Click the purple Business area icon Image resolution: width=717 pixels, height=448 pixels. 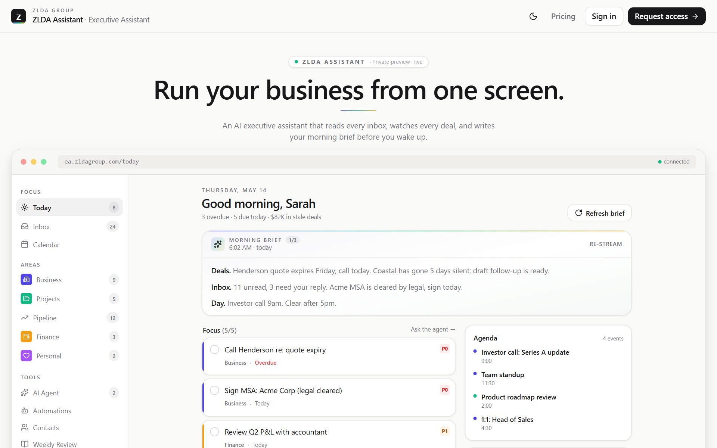tap(27, 280)
